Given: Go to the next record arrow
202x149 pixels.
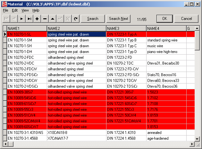Looking at the screenshot, I should pyautogui.click(x=22, y=19).
